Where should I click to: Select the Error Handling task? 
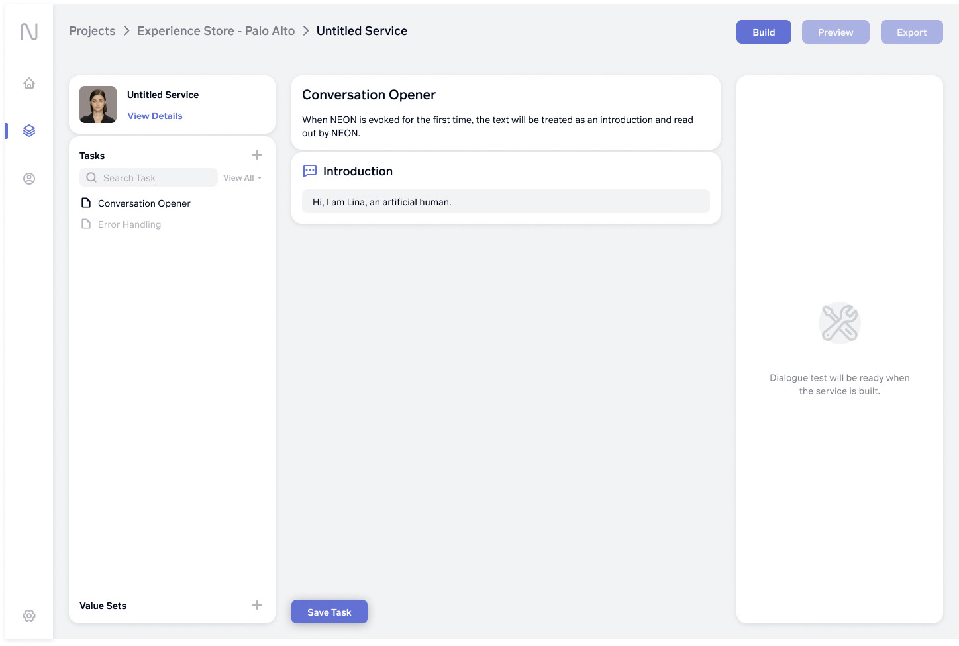point(129,224)
